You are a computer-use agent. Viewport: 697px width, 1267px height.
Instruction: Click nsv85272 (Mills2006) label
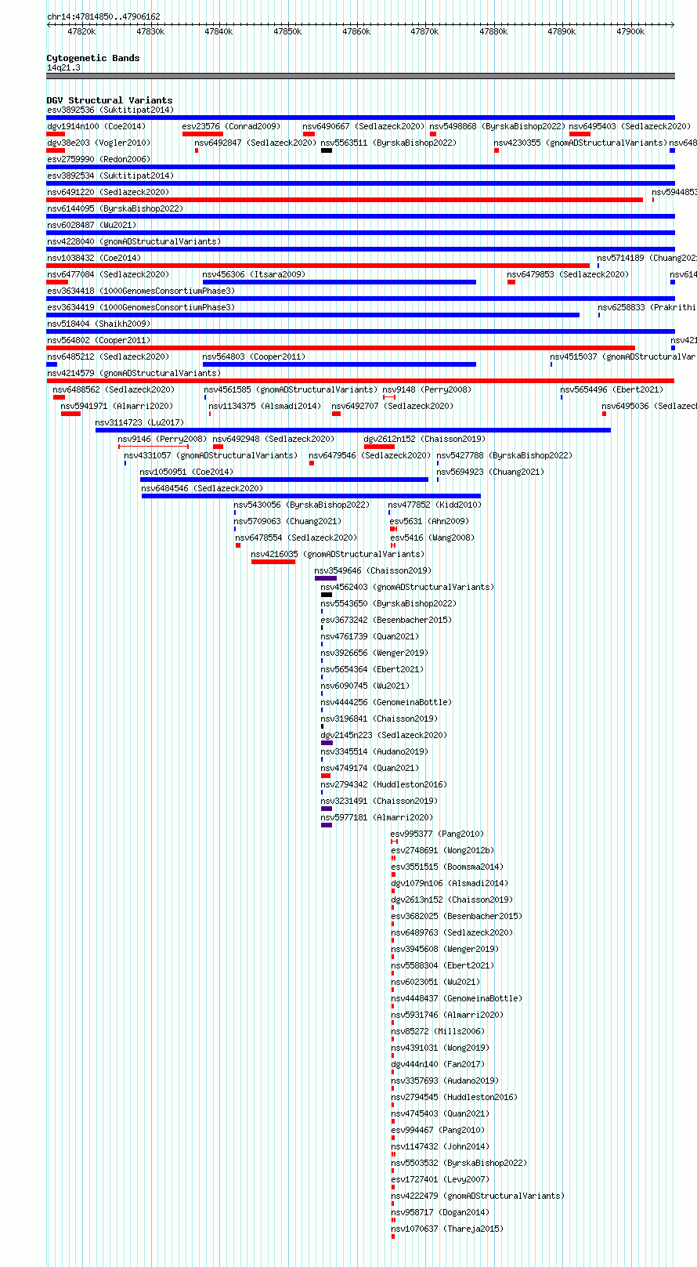click(438, 1031)
